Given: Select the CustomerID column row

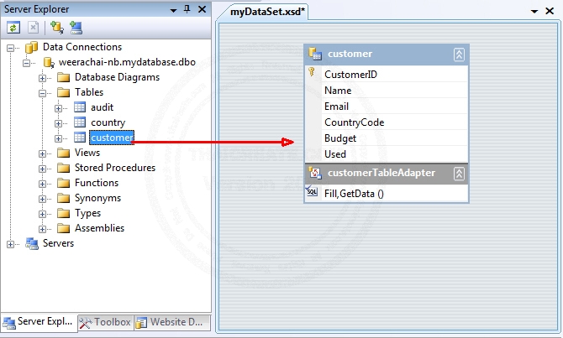Looking at the screenshot, I should [387, 74].
